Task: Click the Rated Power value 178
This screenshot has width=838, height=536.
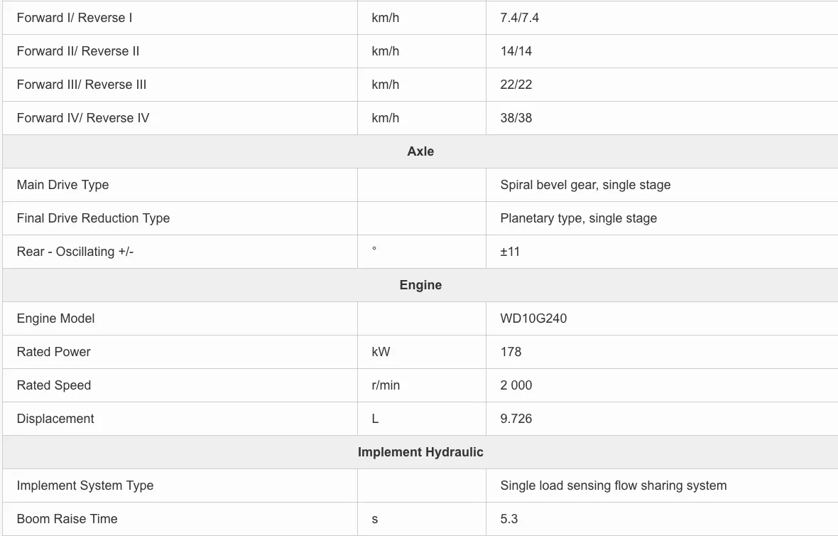Action: click(511, 352)
